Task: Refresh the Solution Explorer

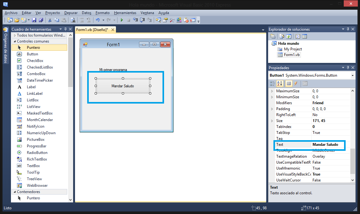Action: 288,36
